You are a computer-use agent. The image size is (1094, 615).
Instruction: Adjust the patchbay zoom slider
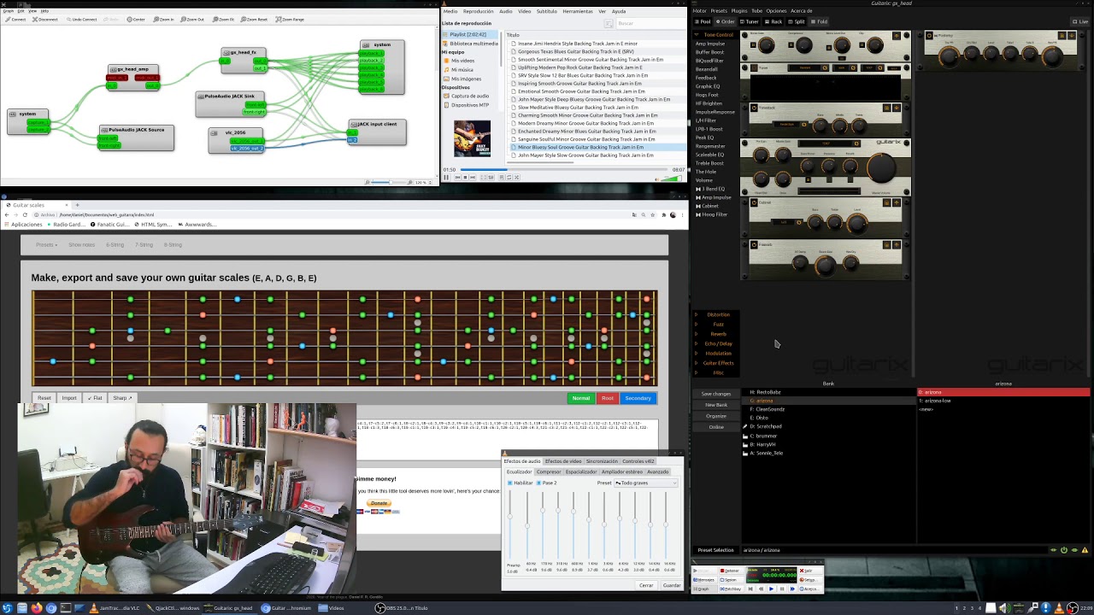click(390, 182)
